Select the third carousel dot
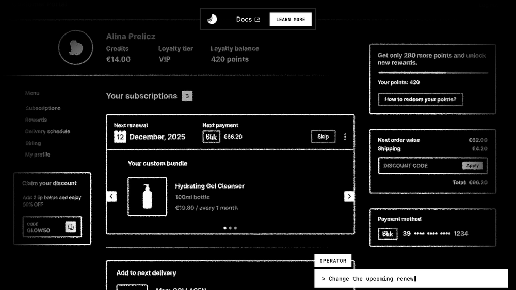The height and width of the screenshot is (290, 516). click(235, 228)
